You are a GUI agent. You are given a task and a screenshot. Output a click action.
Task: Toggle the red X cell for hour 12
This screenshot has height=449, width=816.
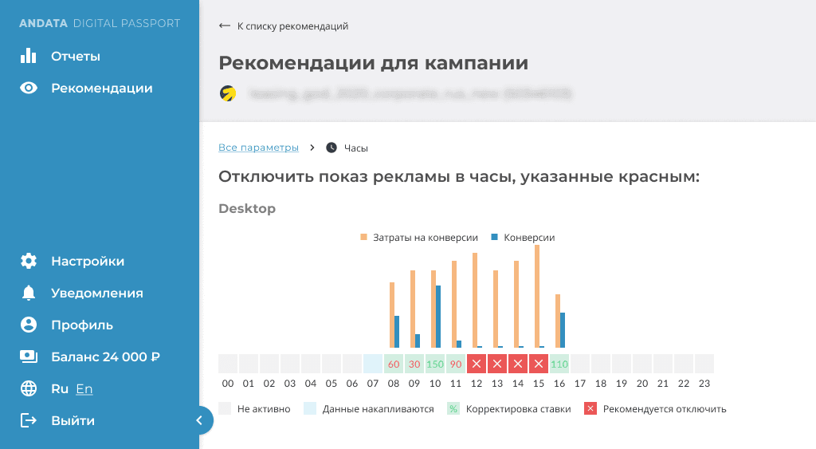coord(477,364)
